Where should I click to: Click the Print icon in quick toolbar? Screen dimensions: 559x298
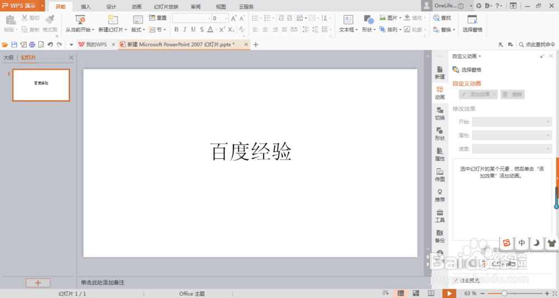(x=32, y=45)
